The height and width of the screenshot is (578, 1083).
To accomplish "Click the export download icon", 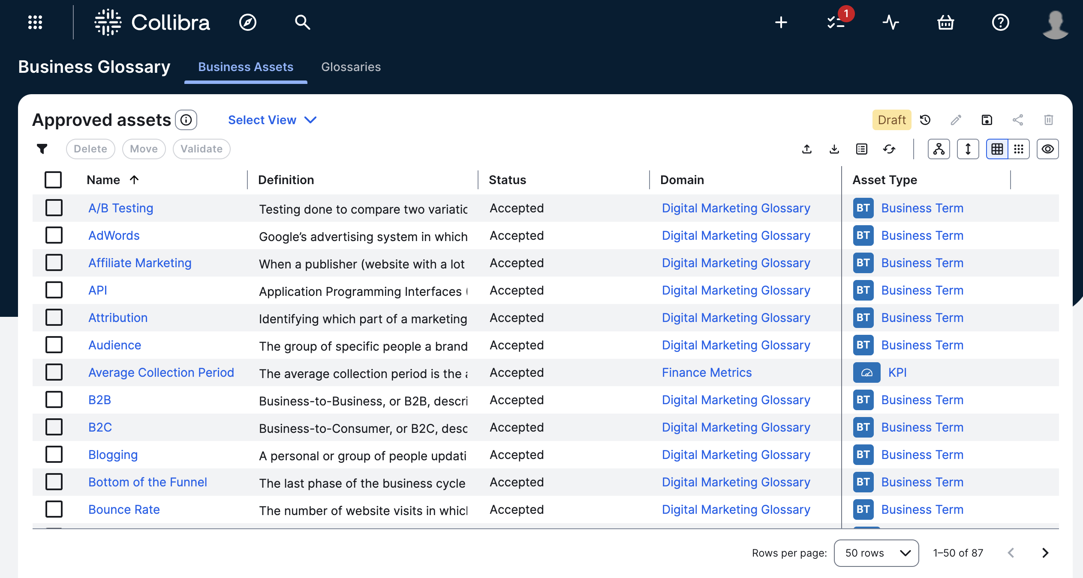I will point(834,149).
